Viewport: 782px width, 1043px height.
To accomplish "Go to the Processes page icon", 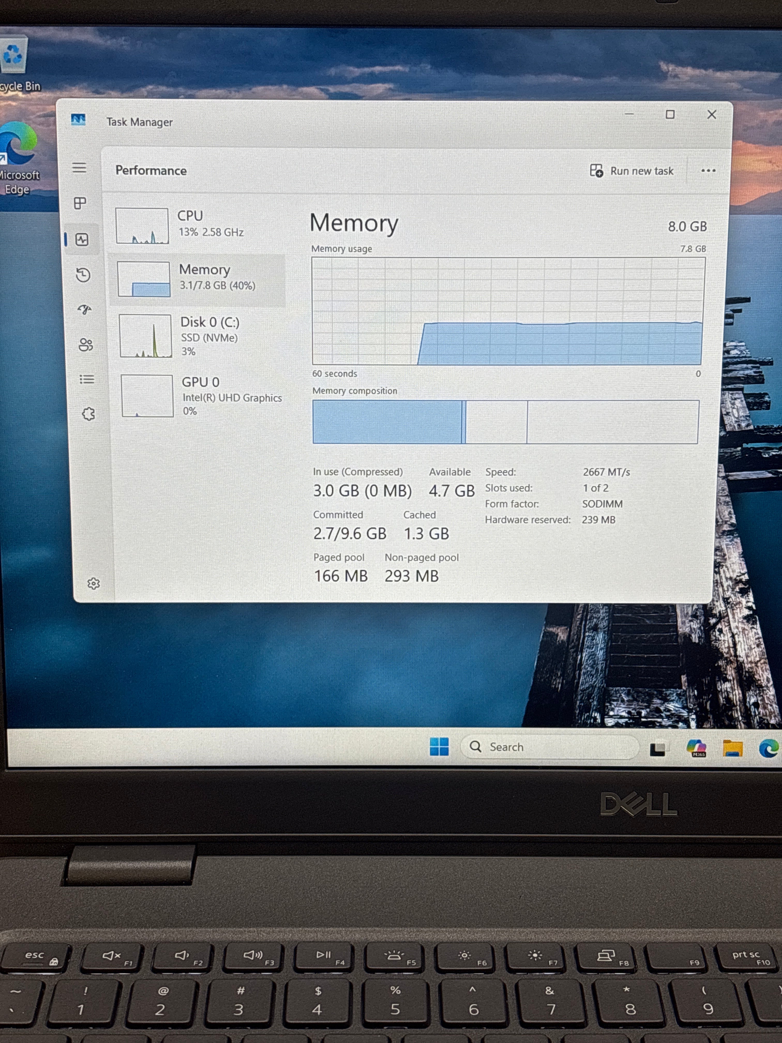I will coord(80,203).
